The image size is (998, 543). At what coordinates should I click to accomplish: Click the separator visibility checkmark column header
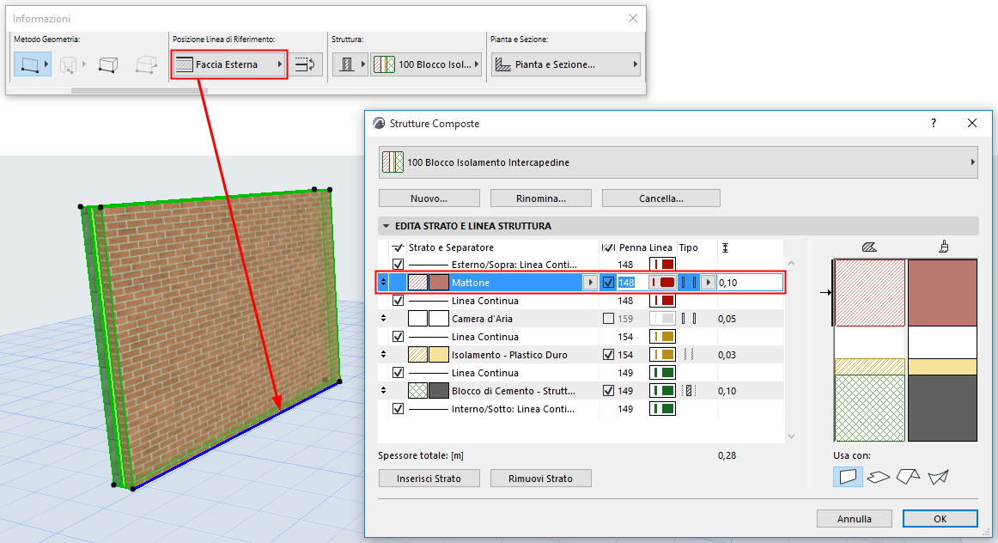point(398,247)
